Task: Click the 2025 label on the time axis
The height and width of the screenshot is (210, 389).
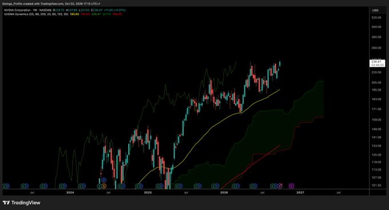Action: [148, 192]
